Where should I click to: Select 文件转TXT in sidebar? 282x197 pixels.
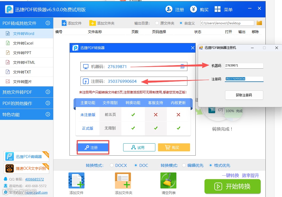click(27, 72)
